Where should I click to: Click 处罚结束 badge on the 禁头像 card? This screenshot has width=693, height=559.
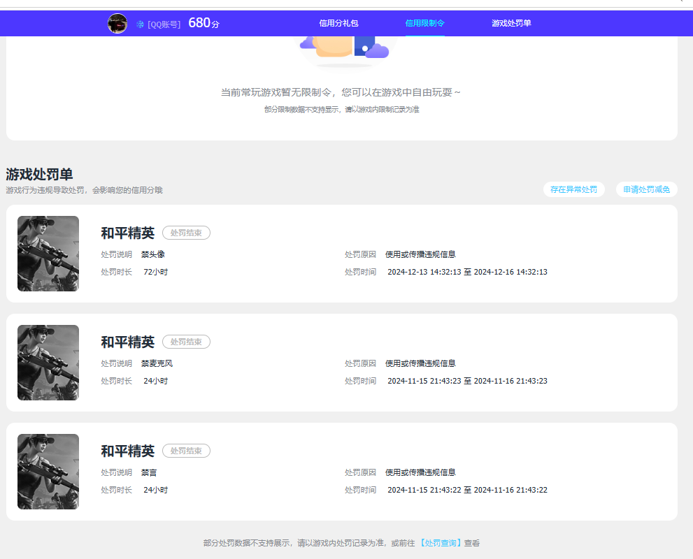186,233
